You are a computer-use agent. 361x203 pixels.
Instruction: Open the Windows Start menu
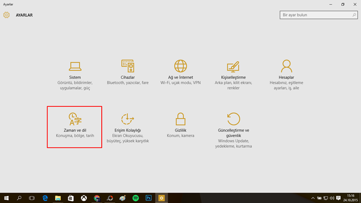pos(6,198)
